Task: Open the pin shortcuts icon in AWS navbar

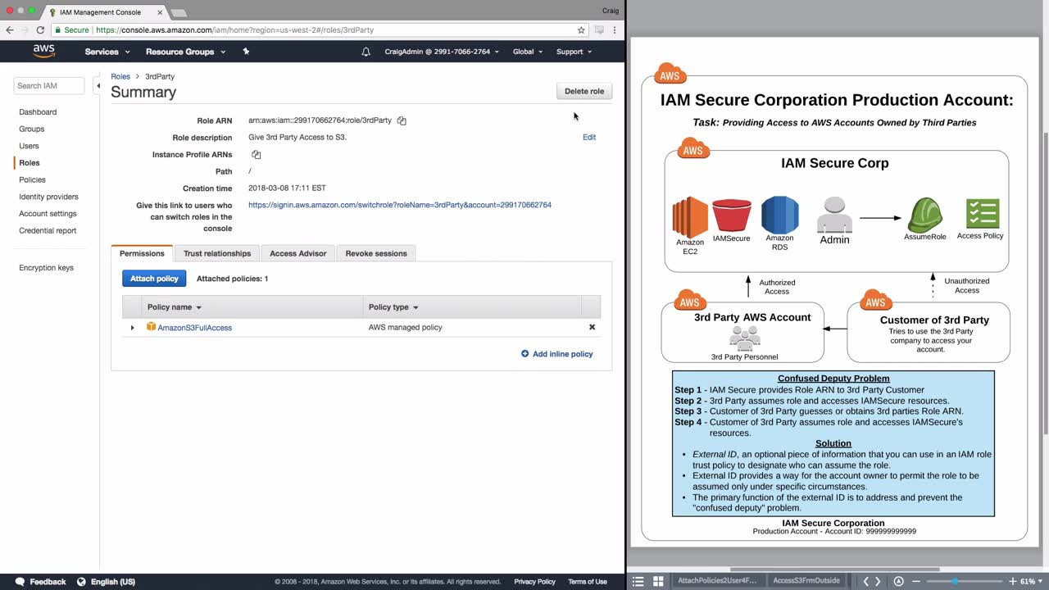Action: pos(246,51)
